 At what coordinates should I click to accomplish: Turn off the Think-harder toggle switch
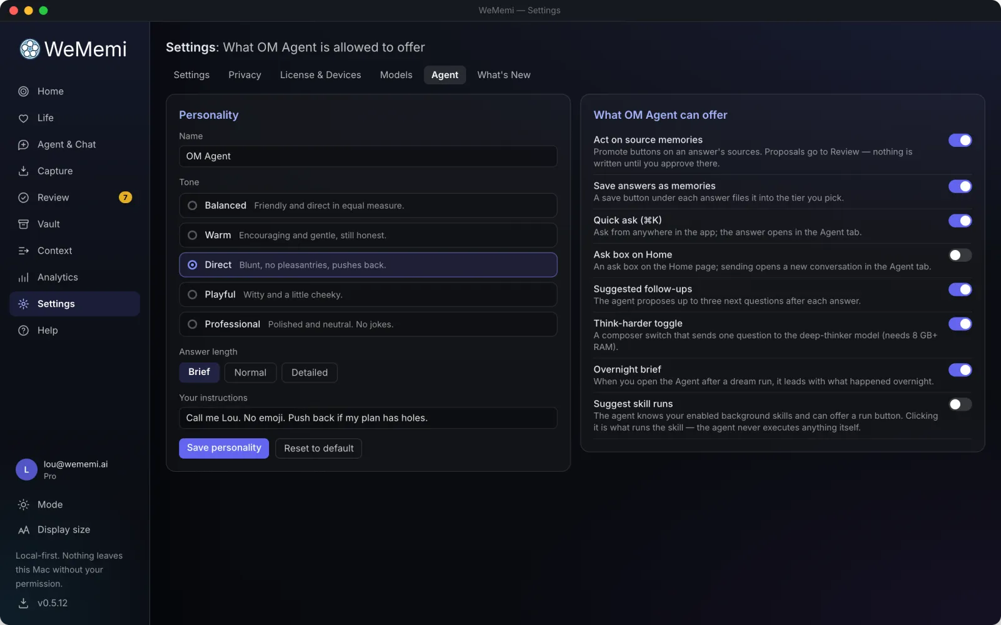(960, 324)
